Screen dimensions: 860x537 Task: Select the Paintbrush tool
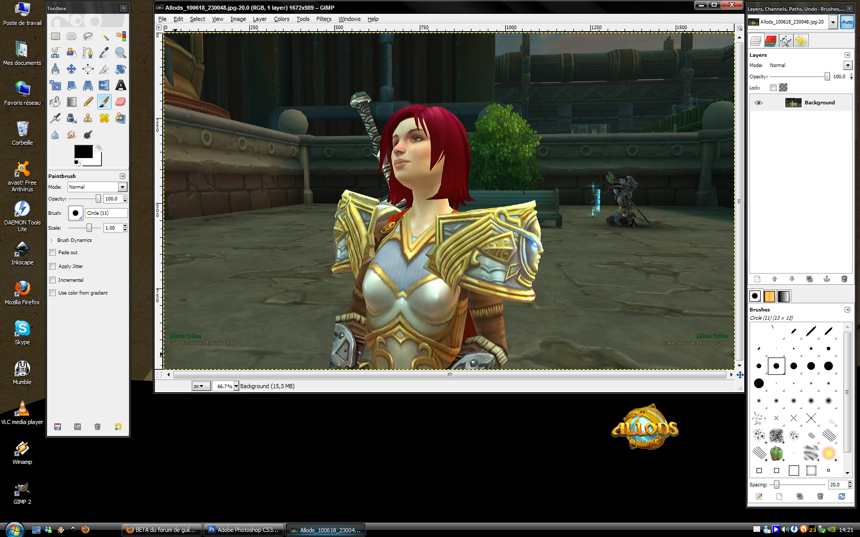104,102
